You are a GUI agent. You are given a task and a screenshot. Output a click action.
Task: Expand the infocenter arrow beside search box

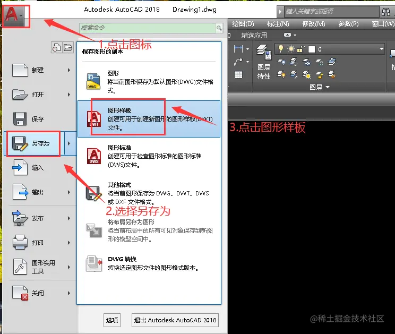click(x=280, y=12)
